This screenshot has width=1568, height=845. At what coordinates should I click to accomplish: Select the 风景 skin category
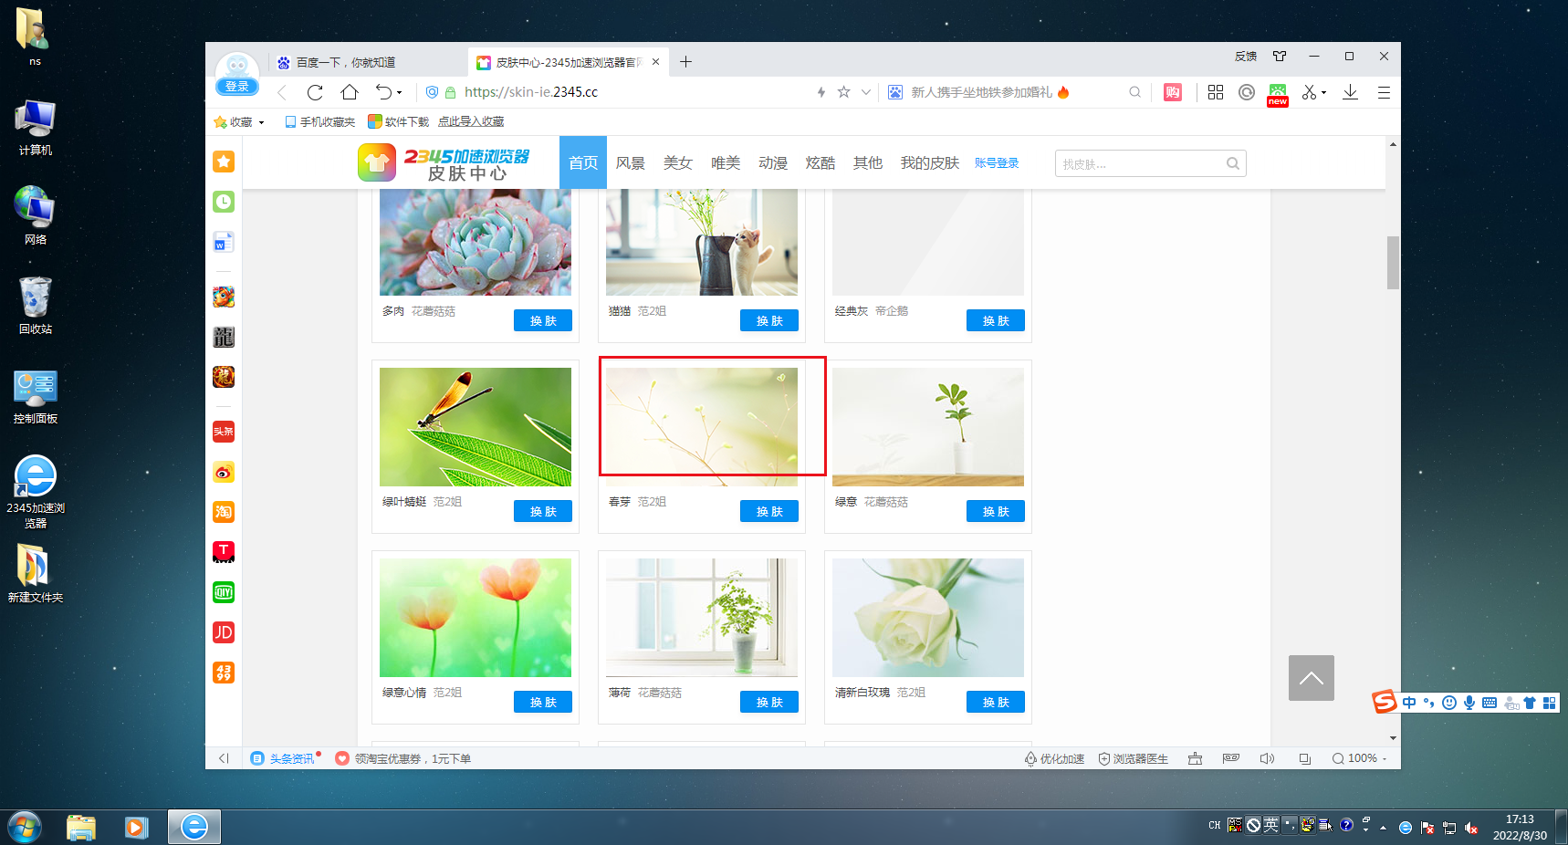click(x=631, y=163)
